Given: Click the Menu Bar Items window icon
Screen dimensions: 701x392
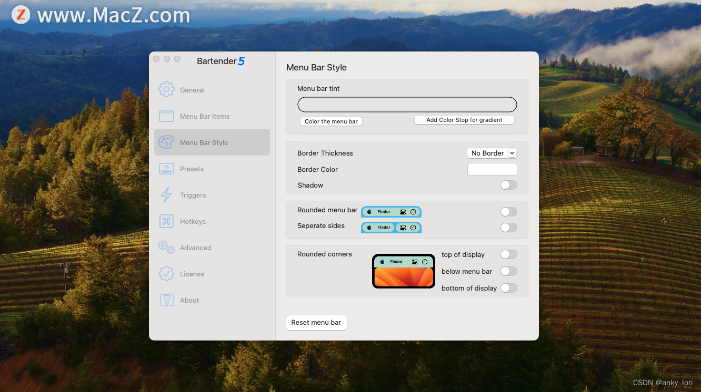Looking at the screenshot, I should pyautogui.click(x=166, y=116).
